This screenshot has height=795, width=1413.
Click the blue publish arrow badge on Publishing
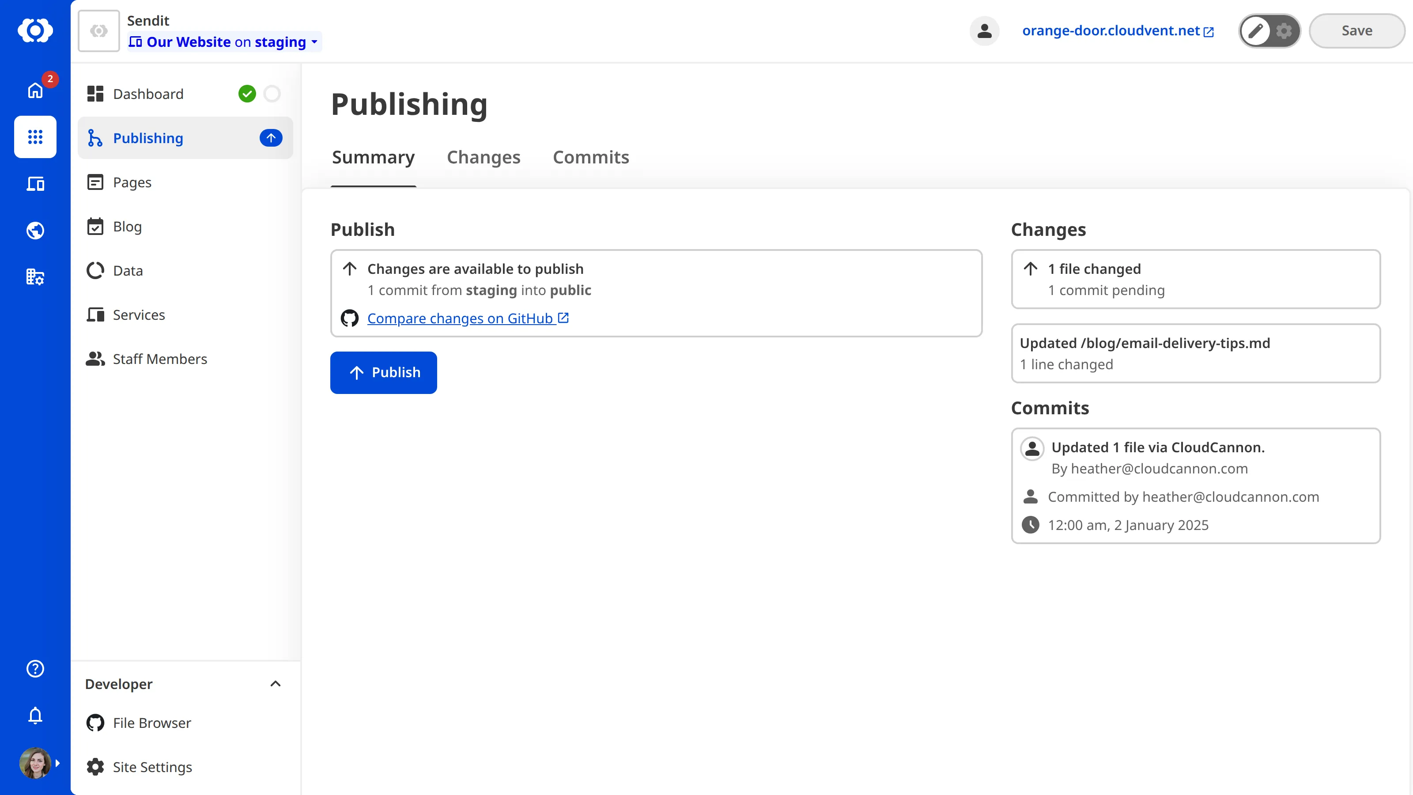[271, 138]
